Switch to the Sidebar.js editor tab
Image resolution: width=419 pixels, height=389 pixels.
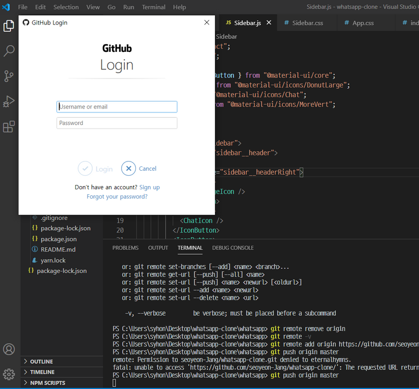tap(247, 23)
